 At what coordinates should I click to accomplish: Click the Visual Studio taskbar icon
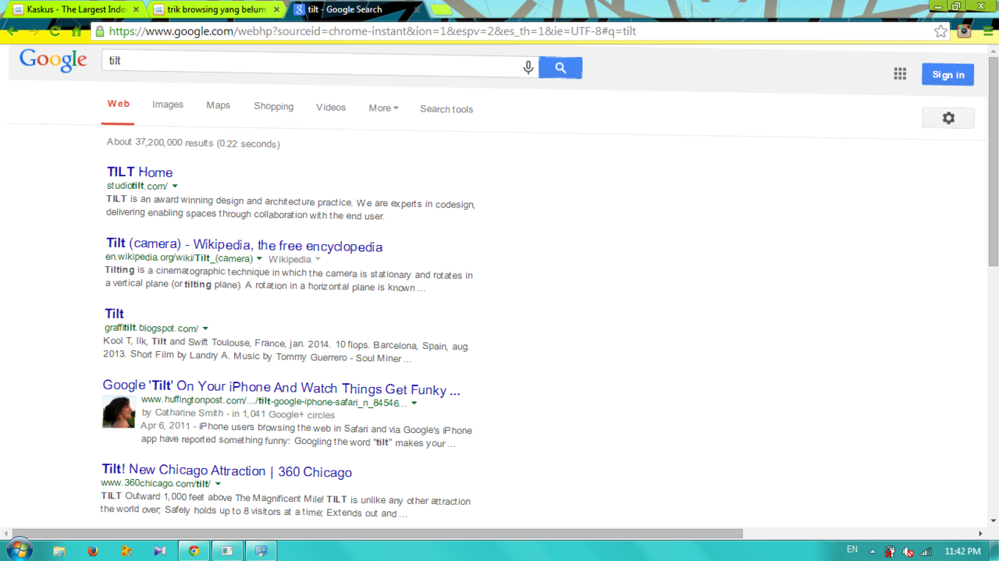click(160, 551)
